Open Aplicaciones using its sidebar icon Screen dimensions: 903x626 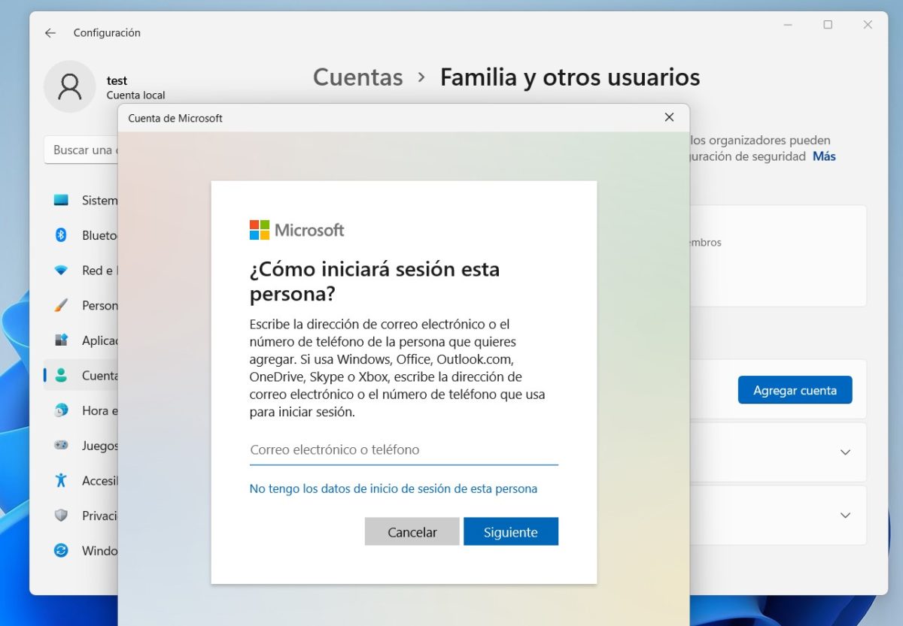click(x=61, y=340)
